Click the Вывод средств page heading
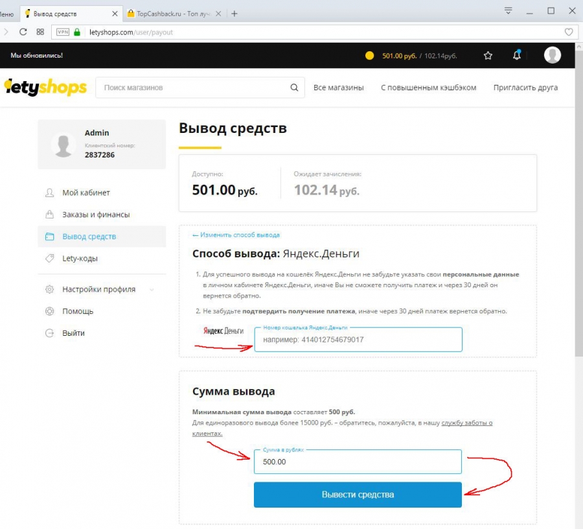This screenshot has height=529, width=583. 233,128
